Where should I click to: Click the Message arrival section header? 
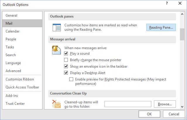(x=112, y=39)
